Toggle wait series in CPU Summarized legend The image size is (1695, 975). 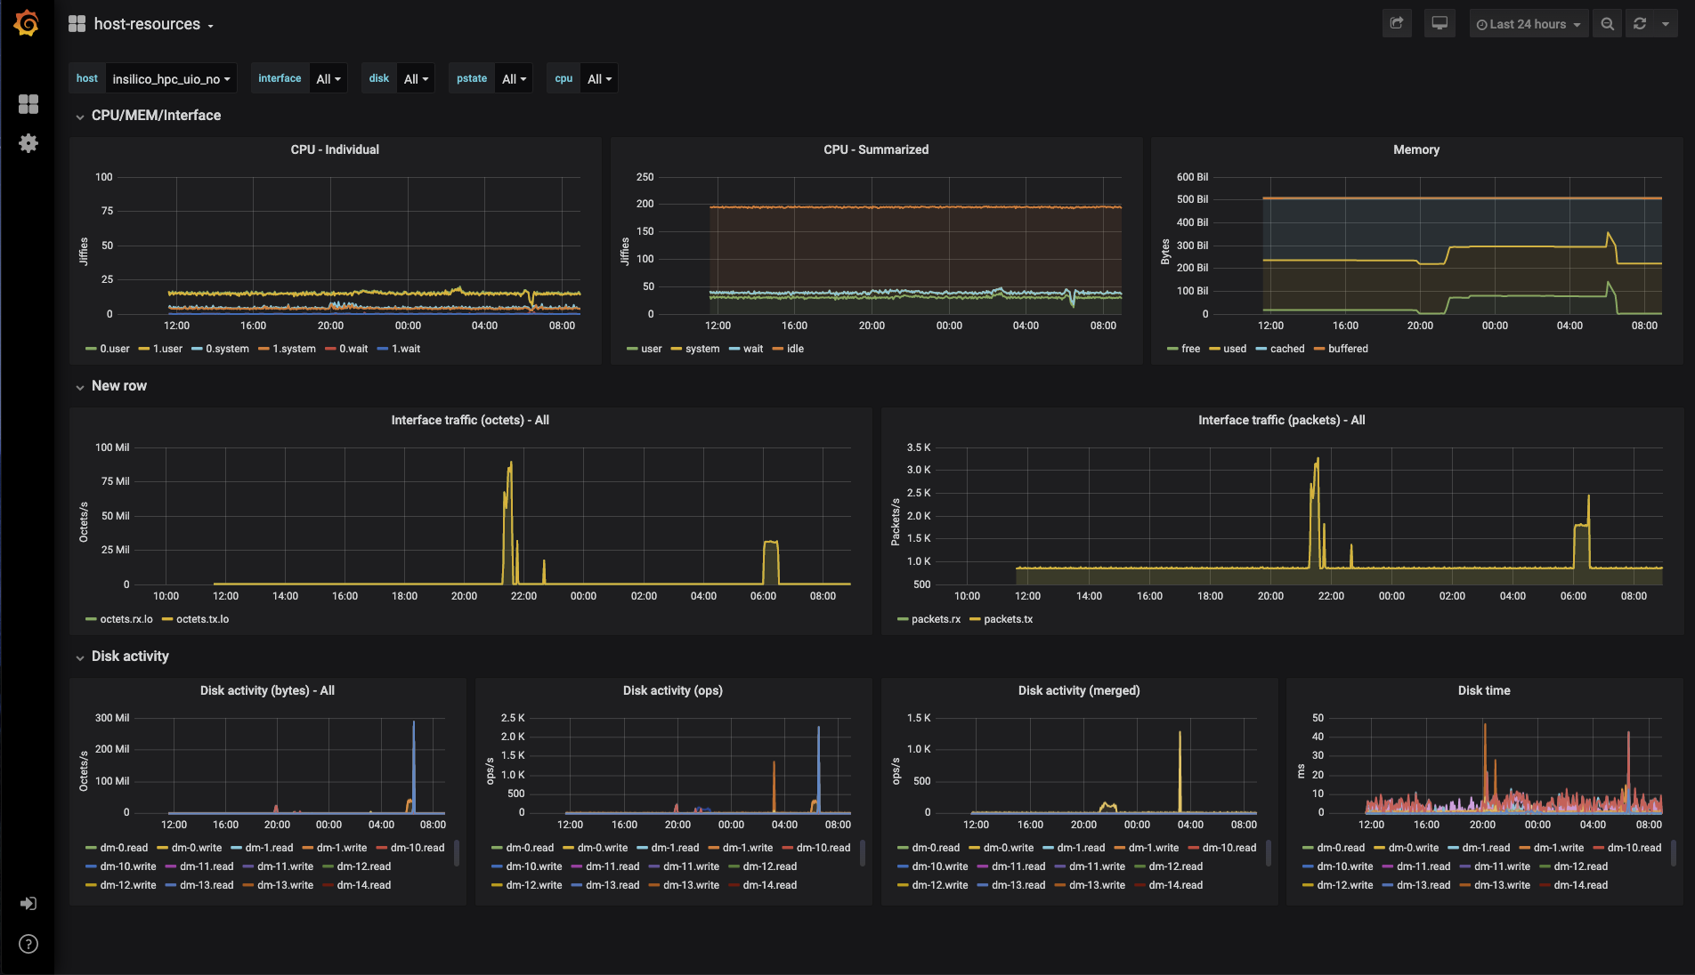click(x=753, y=349)
